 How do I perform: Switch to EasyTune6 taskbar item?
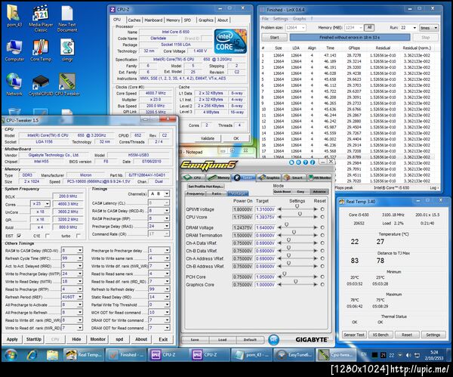tap(294, 355)
